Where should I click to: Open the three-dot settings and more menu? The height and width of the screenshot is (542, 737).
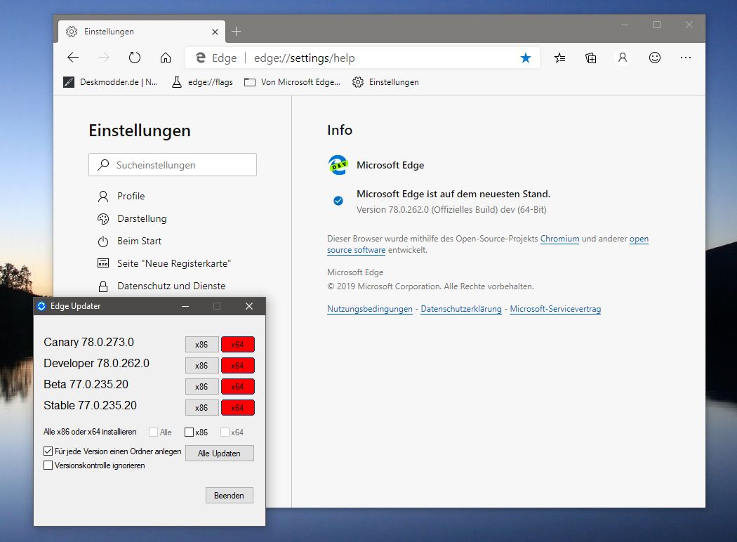686,58
